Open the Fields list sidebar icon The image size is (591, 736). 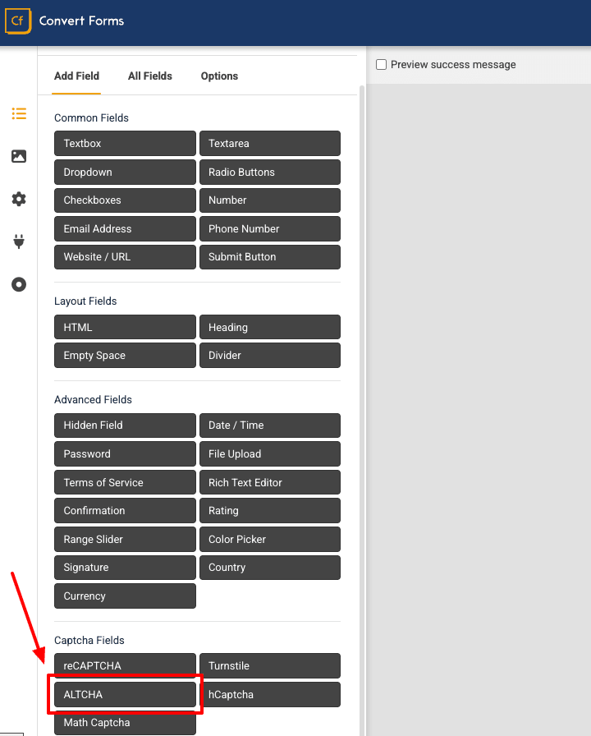point(19,113)
